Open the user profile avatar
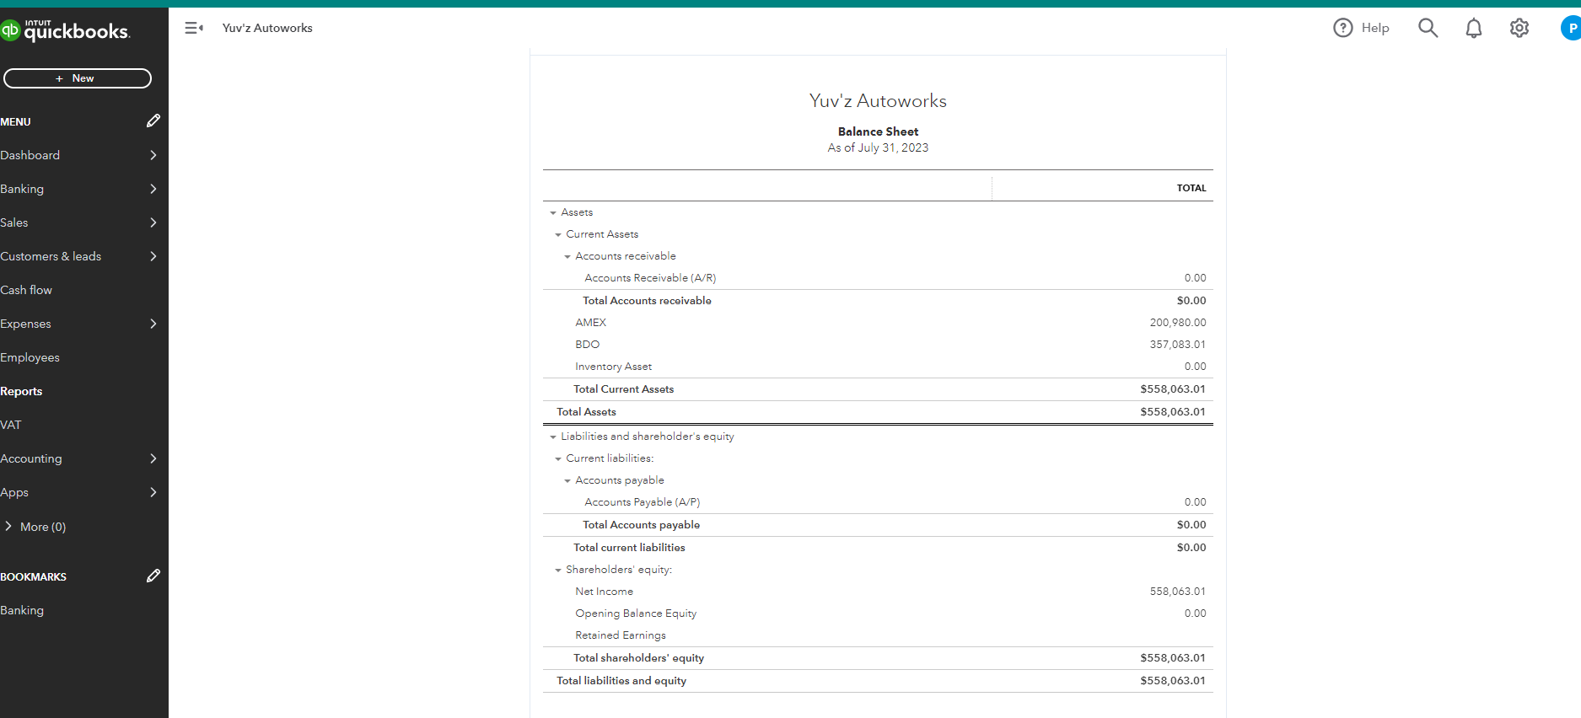Image resolution: width=1581 pixels, height=718 pixels. coord(1571,28)
